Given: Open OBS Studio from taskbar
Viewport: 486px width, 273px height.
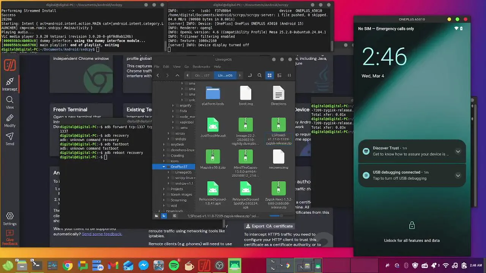Looking at the screenshot, I should [x=219, y=266].
